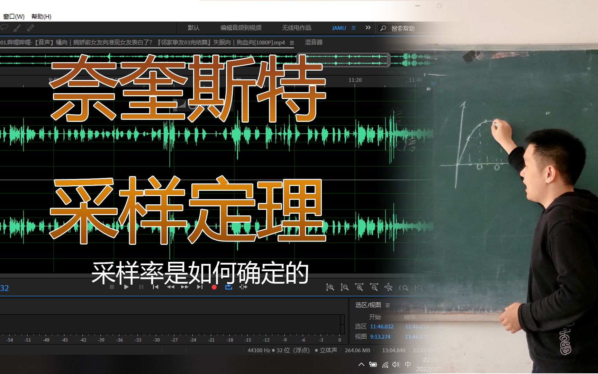Open the battery/device tray icon
This screenshot has width=598, height=374.
373,364
